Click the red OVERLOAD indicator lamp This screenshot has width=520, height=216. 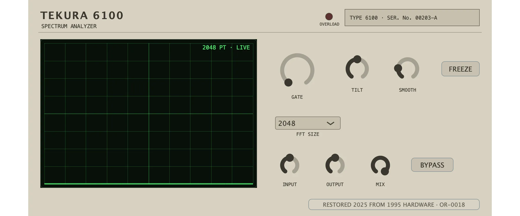pyautogui.click(x=329, y=17)
